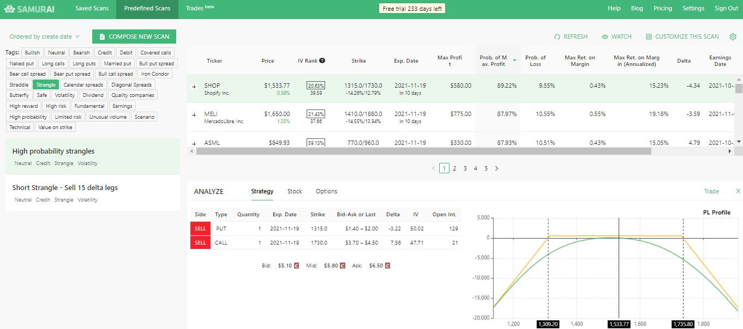The height and width of the screenshot is (329, 743).
Task: Toggle the Debit tag filter
Action: 126,53
